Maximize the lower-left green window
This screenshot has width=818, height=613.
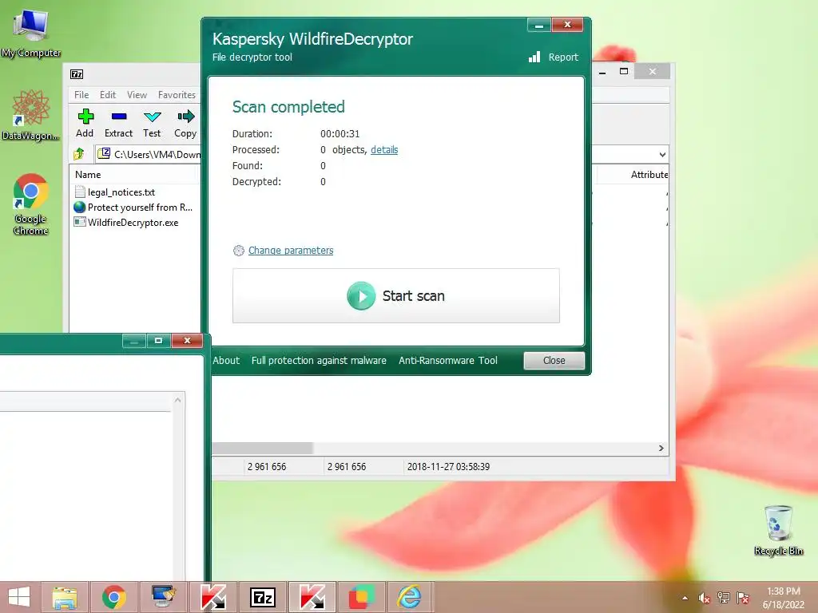point(159,340)
